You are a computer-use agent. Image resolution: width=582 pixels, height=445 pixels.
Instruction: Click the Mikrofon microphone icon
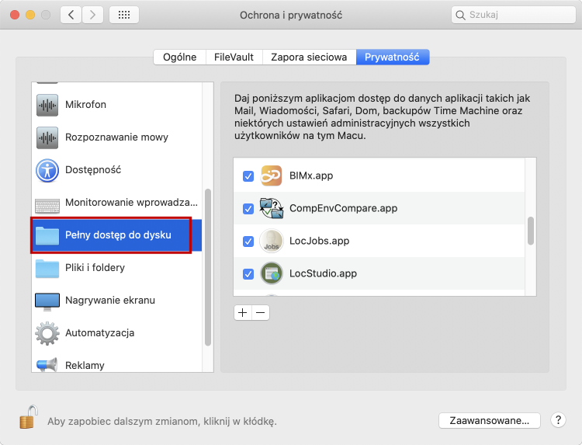point(47,105)
